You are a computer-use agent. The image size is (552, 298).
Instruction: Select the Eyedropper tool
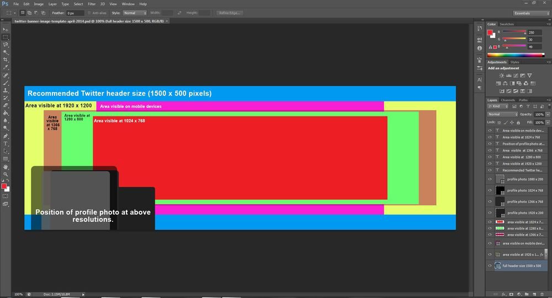click(x=6, y=67)
